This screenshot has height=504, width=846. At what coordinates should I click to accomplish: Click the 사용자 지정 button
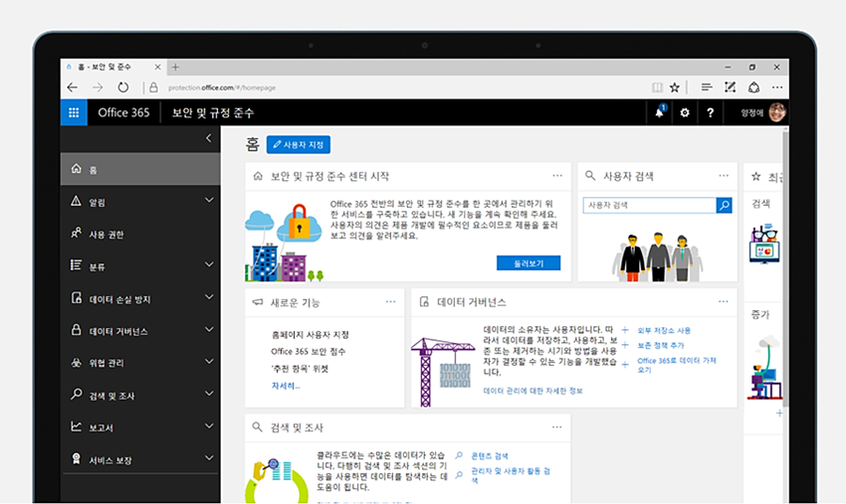click(299, 145)
